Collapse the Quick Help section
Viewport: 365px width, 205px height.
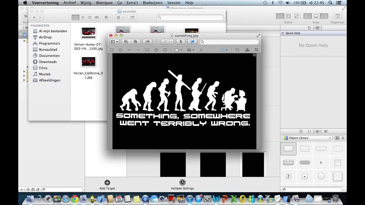click(283, 33)
